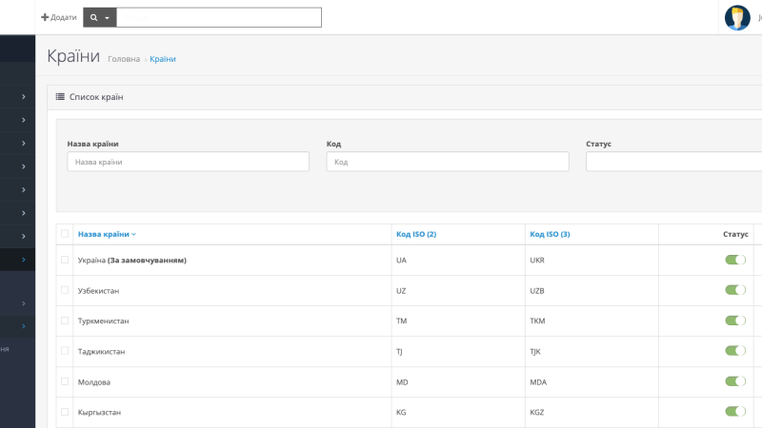Toggle status switch for Туркменистан
This screenshot has width=762, height=428.
[x=735, y=321]
